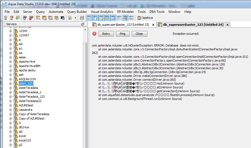Click the Close button next to Ping
The image size is (251, 148).
(x=139, y=34)
